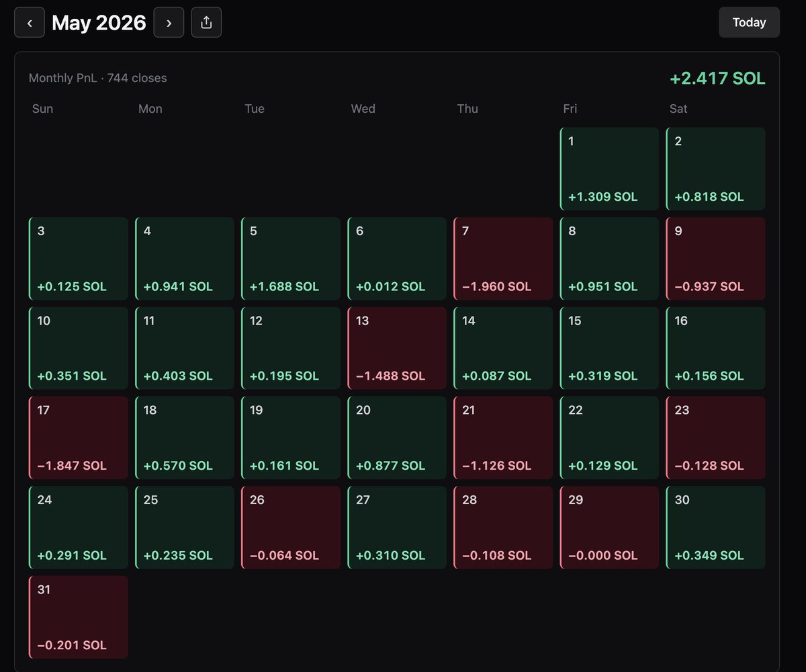
Task: Open day 20 with +0.877 SOL
Action: click(x=397, y=437)
